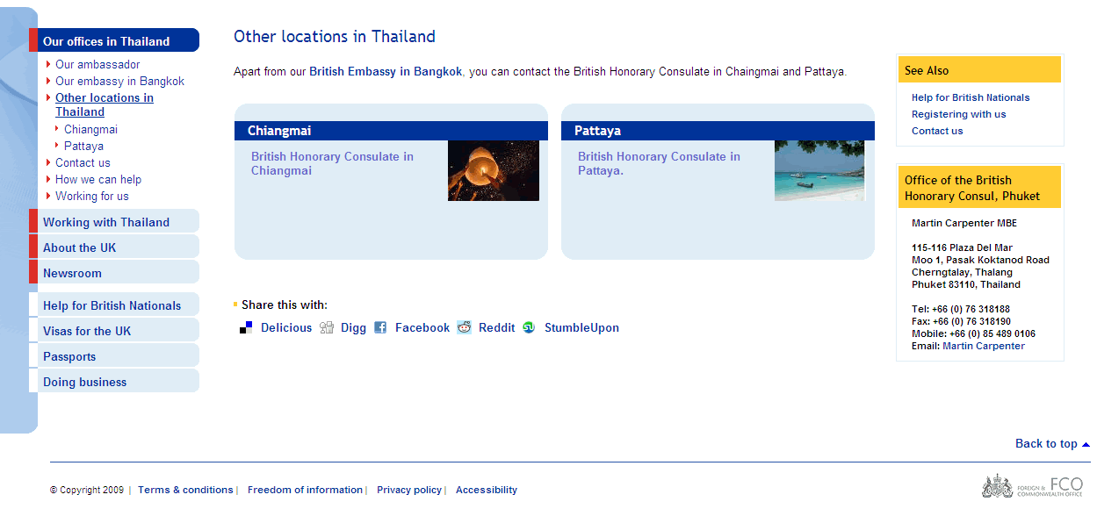Open the Pattaya beach thumbnail

tap(819, 171)
